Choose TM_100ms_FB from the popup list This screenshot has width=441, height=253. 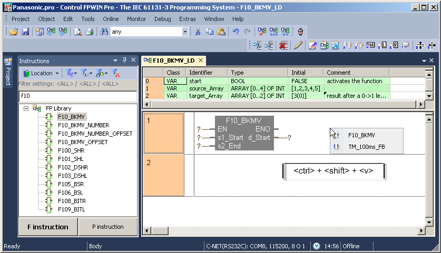tap(366, 147)
